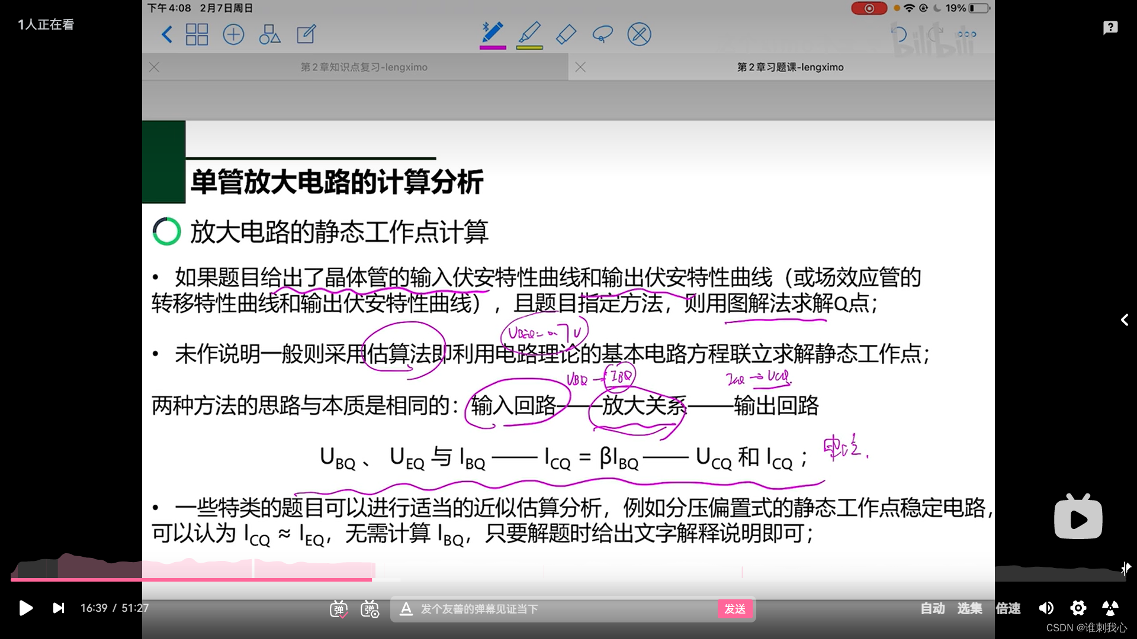
Task: Open the page thumbnails grid view
Action: tap(197, 34)
